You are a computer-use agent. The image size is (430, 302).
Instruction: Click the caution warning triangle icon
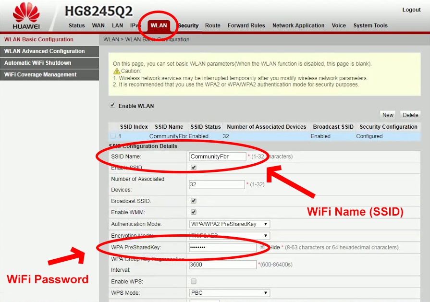point(117,71)
